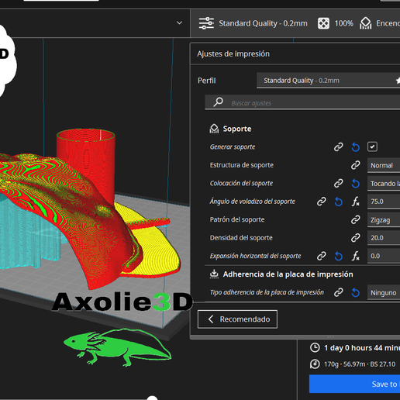400x400 pixels.
Task: Click the Patrón del soporte label
Action: (x=237, y=219)
